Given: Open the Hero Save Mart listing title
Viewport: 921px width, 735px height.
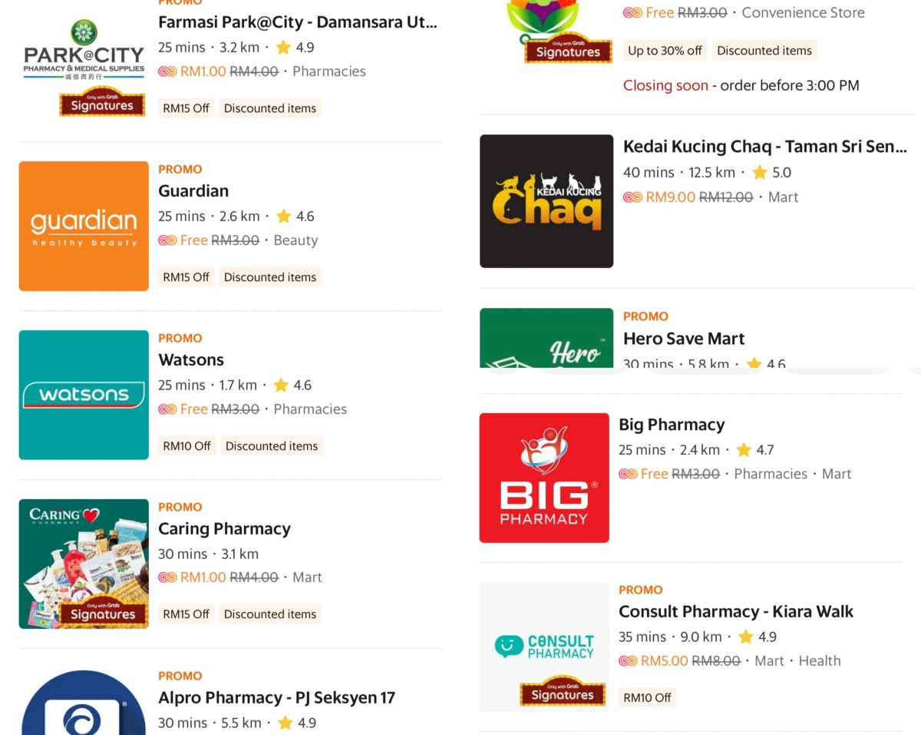Looking at the screenshot, I should pyautogui.click(x=684, y=339).
